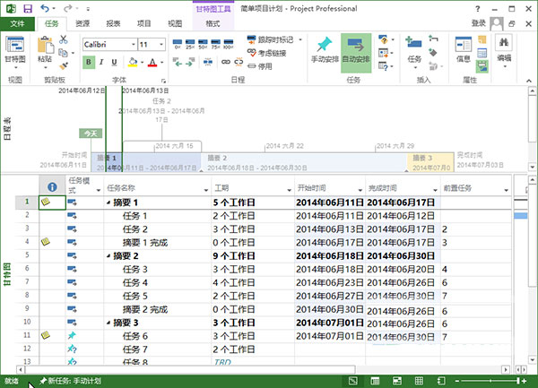Open the 工期 column filter dropdown
Viewport: 538px width, 388px height.
pos(289,190)
